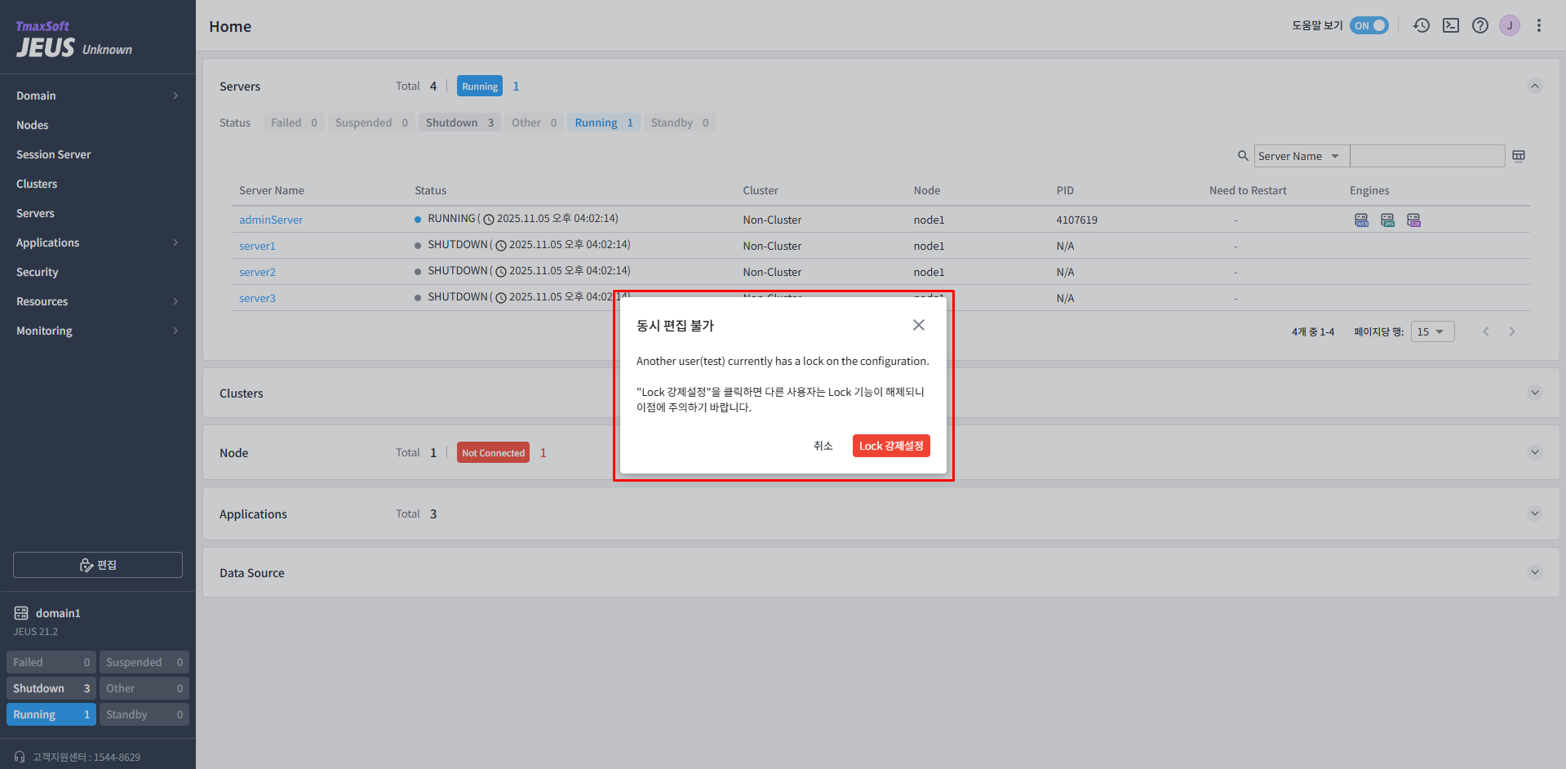Select the JMS engine icon for adminServer
This screenshot has width=1566, height=769.
(1388, 220)
